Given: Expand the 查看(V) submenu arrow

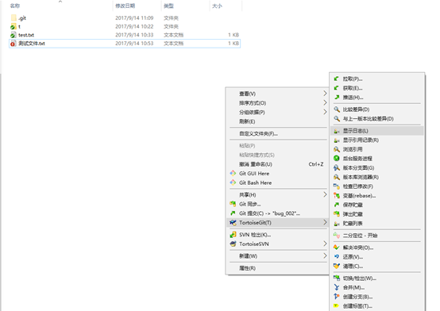Looking at the screenshot, I should point(325,94).
